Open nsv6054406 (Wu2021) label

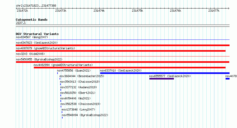[x=75, y=98]
